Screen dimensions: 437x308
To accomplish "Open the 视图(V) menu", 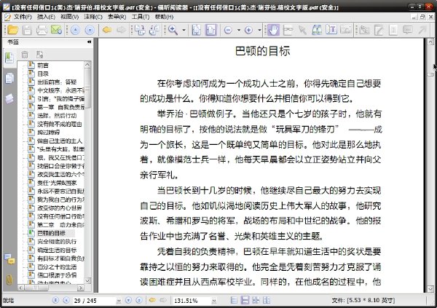I will click(69, 17).
